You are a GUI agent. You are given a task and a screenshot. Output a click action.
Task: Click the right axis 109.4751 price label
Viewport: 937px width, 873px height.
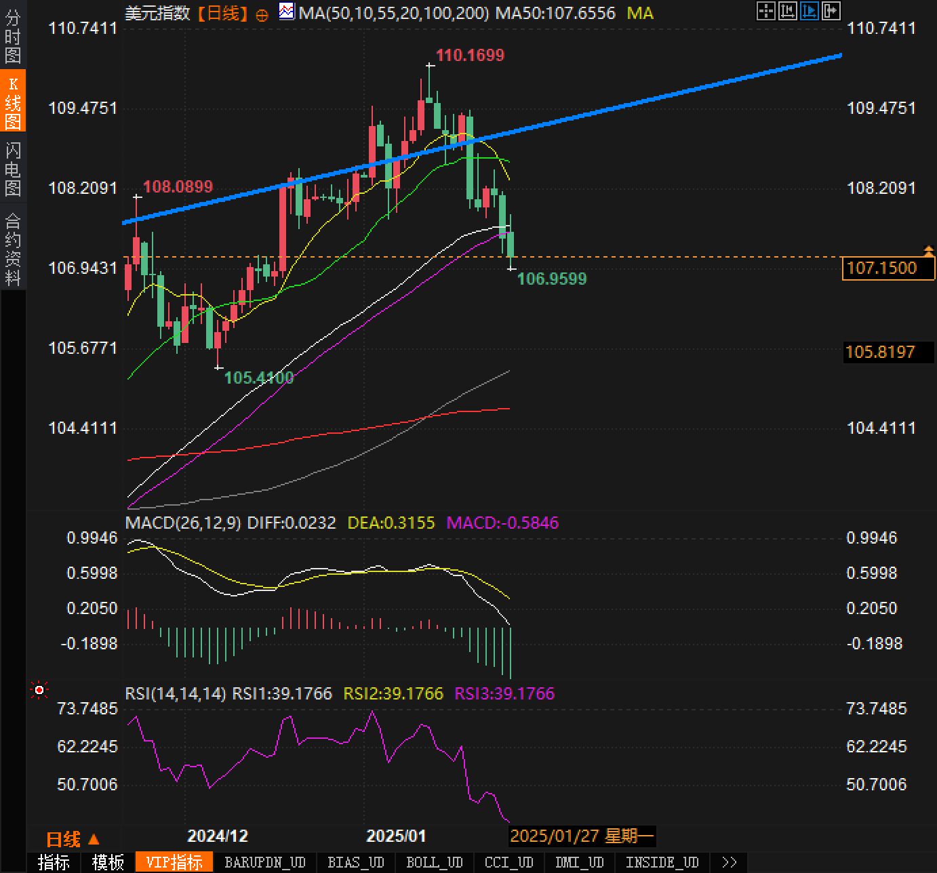point(881,108)
